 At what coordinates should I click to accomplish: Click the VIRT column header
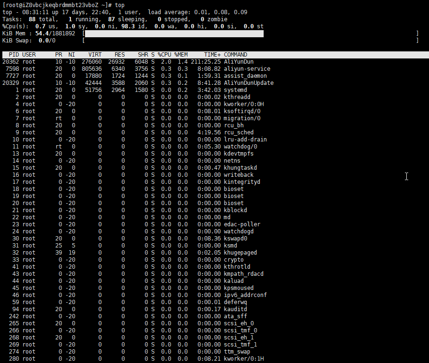[x=95, y=55]
